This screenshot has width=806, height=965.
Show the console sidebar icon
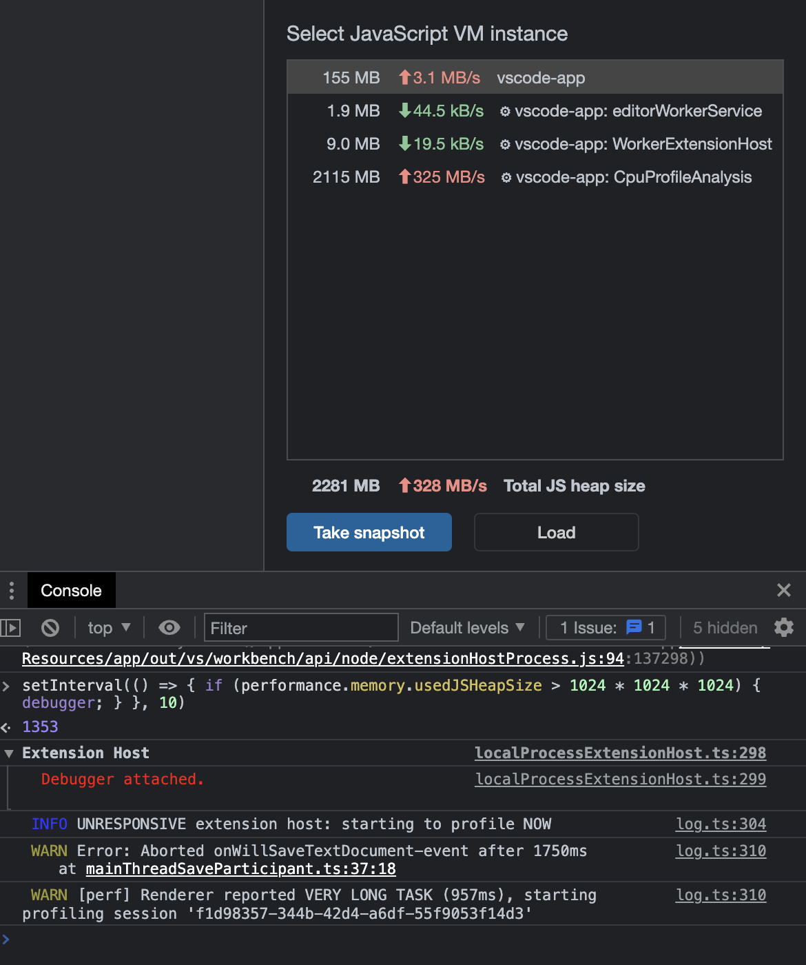pyautogui.click(x=11, y=627)
